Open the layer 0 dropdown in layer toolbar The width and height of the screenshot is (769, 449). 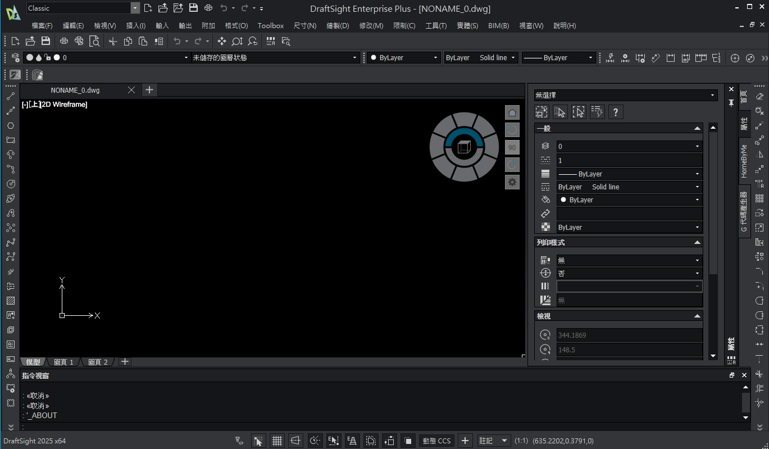(107, 57)
